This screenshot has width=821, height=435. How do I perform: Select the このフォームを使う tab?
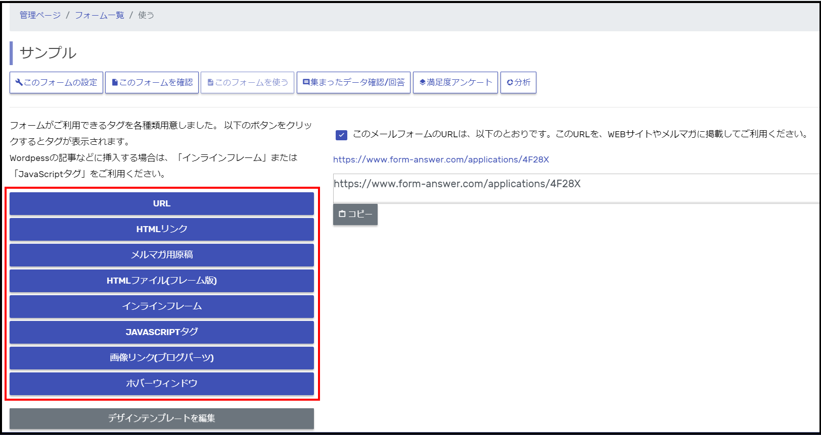pyautogui.click(x=247, y=82)
